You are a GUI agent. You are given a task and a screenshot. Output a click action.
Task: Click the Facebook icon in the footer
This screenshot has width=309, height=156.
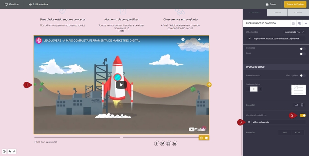(157, 143)
